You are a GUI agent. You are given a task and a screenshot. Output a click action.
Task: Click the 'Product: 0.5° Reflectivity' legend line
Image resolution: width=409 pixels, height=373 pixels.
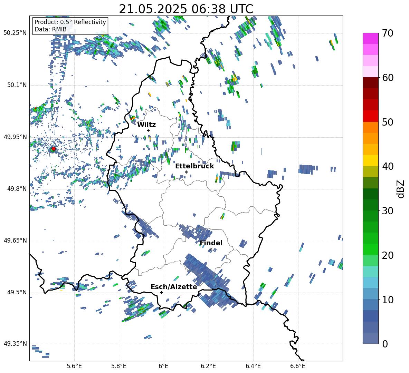[70, 22]
